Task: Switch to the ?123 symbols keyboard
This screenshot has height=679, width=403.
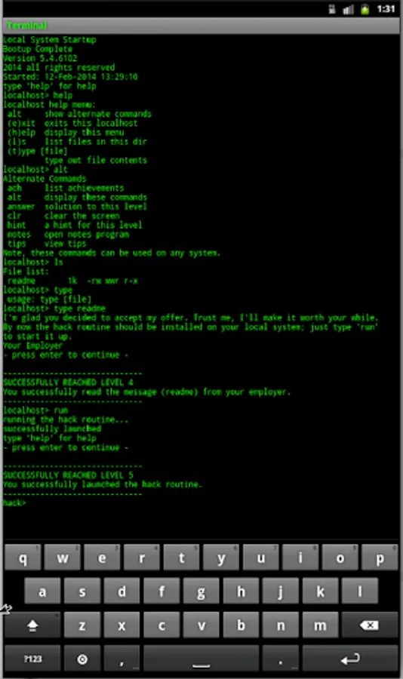Action: coord(32,659)
